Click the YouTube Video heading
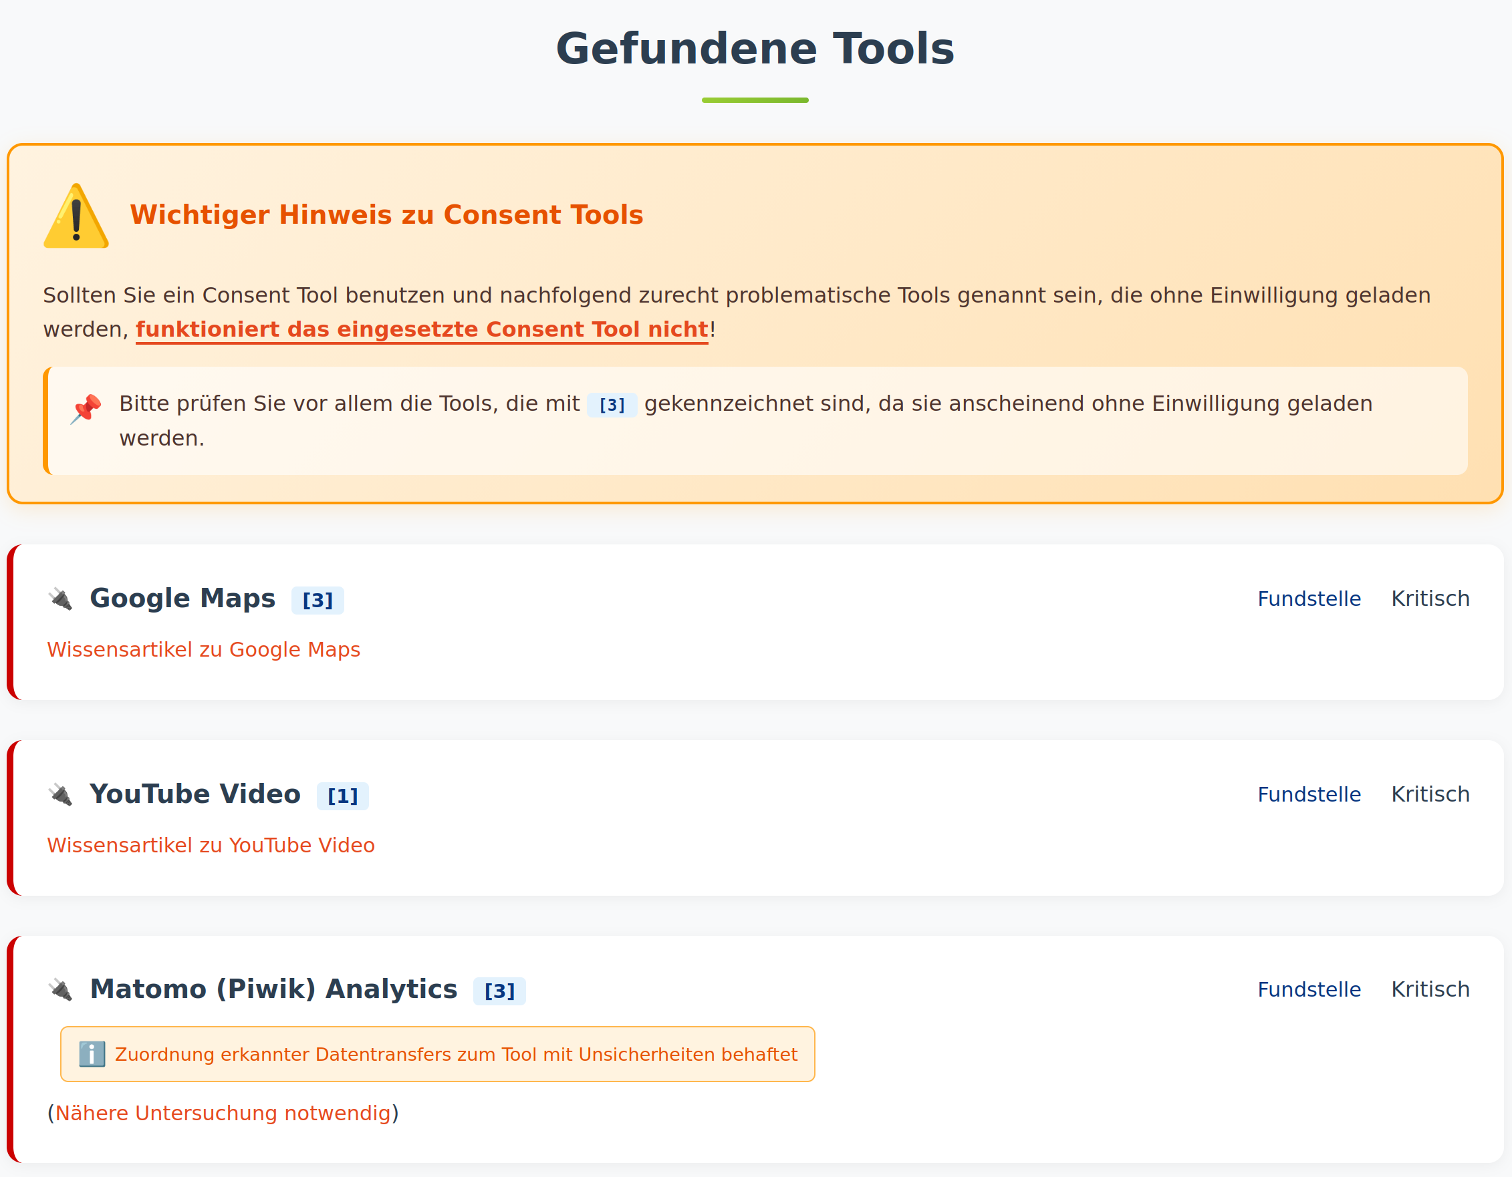Image resolution: width=1512 pixels, height=1177 pixels. [x=195, y=794]
